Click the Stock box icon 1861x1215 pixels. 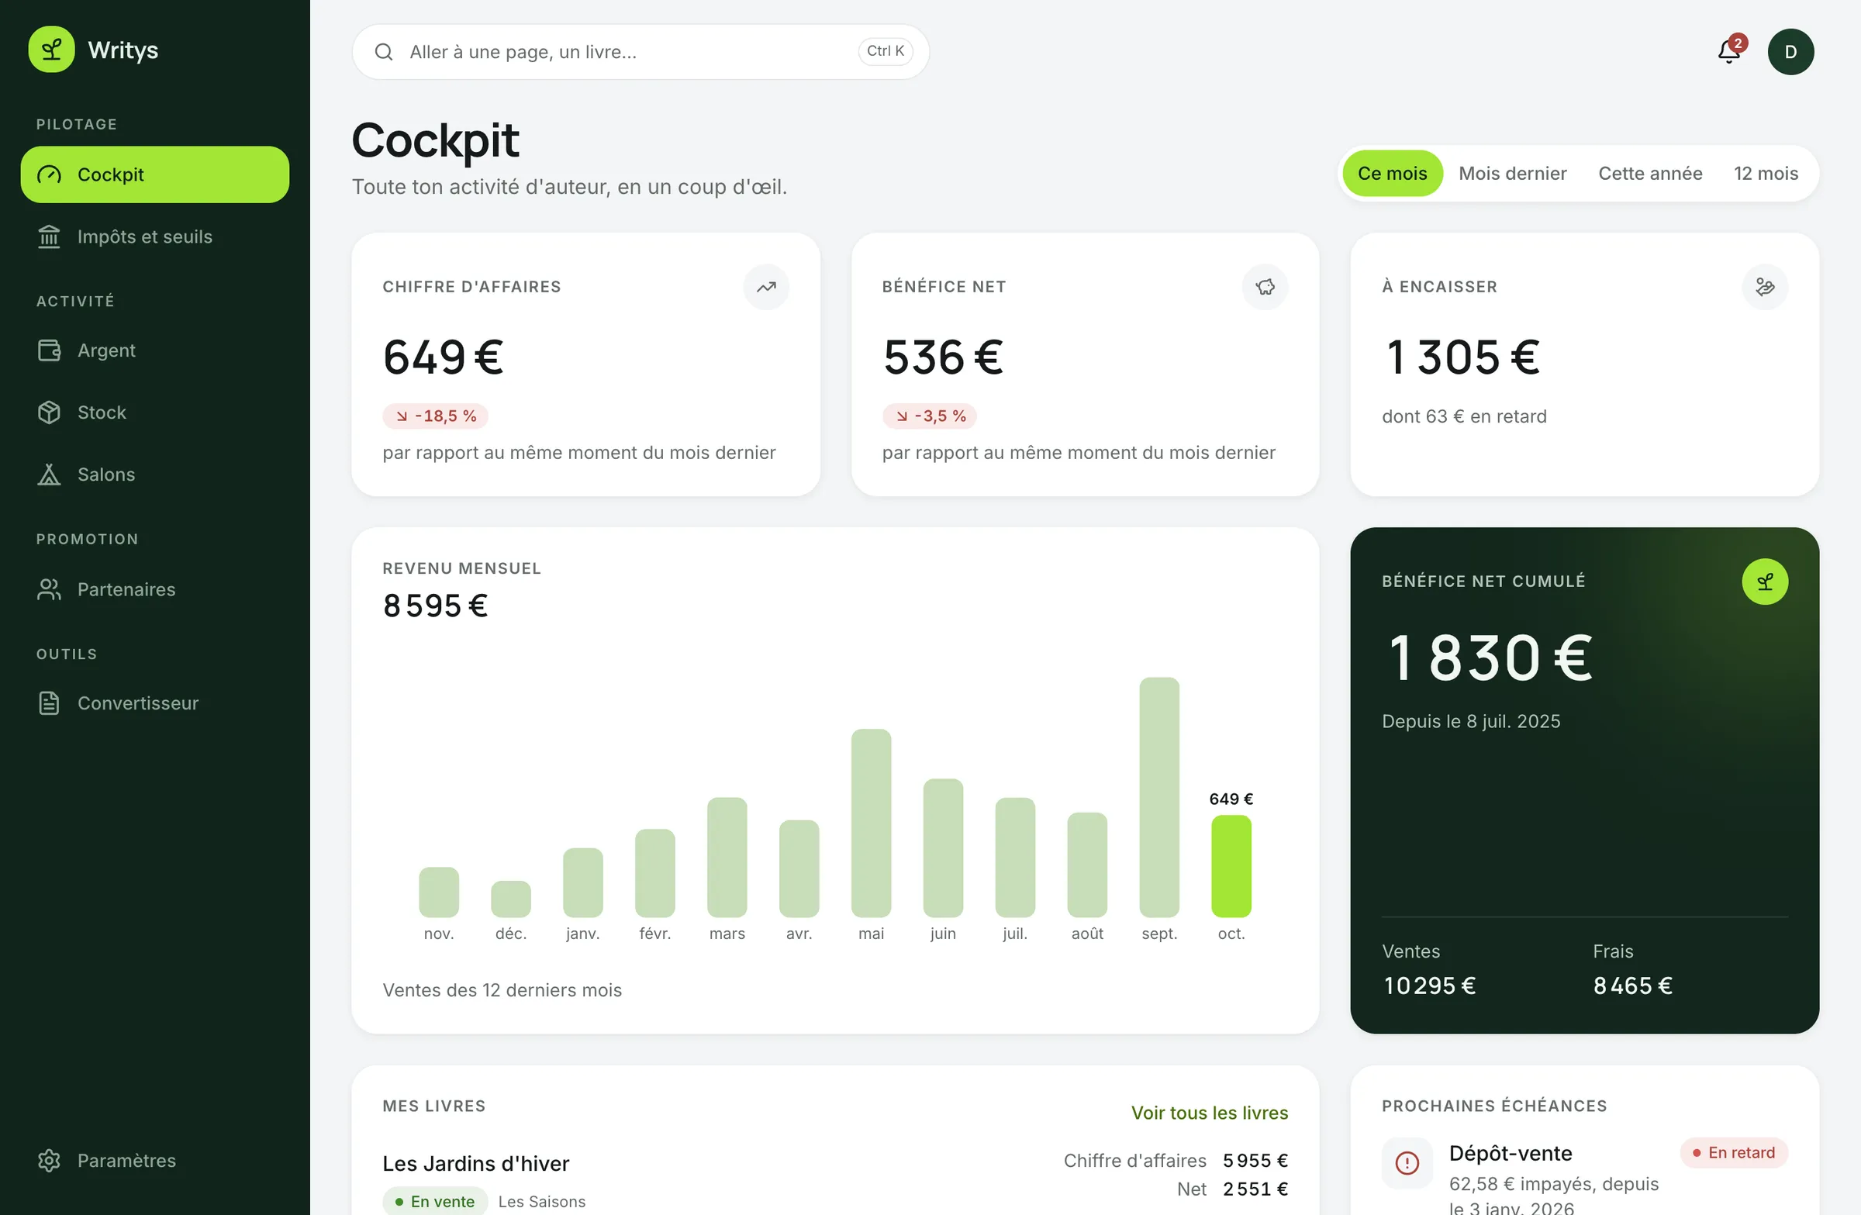point(50,412)
